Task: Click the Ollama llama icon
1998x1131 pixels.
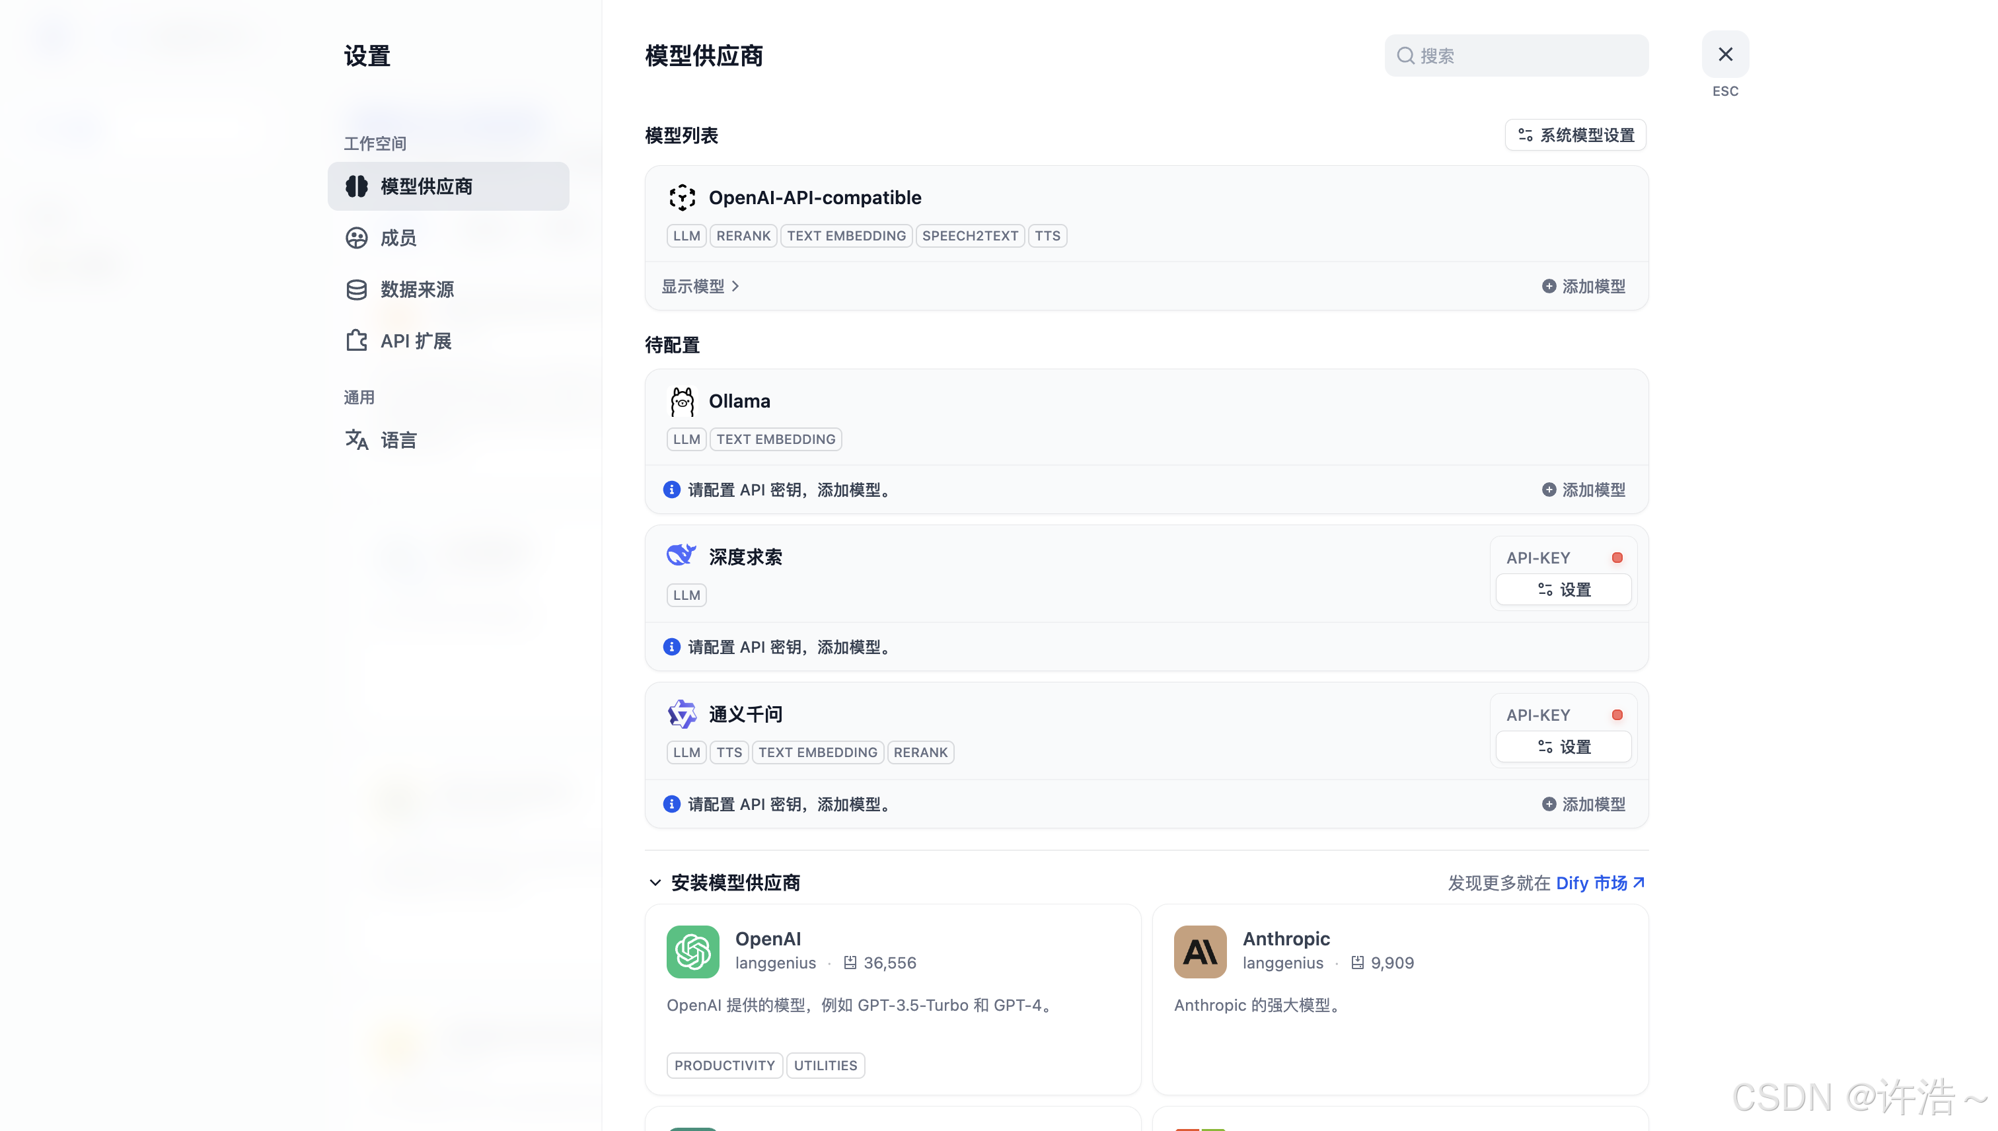Action: coord(681,402)
